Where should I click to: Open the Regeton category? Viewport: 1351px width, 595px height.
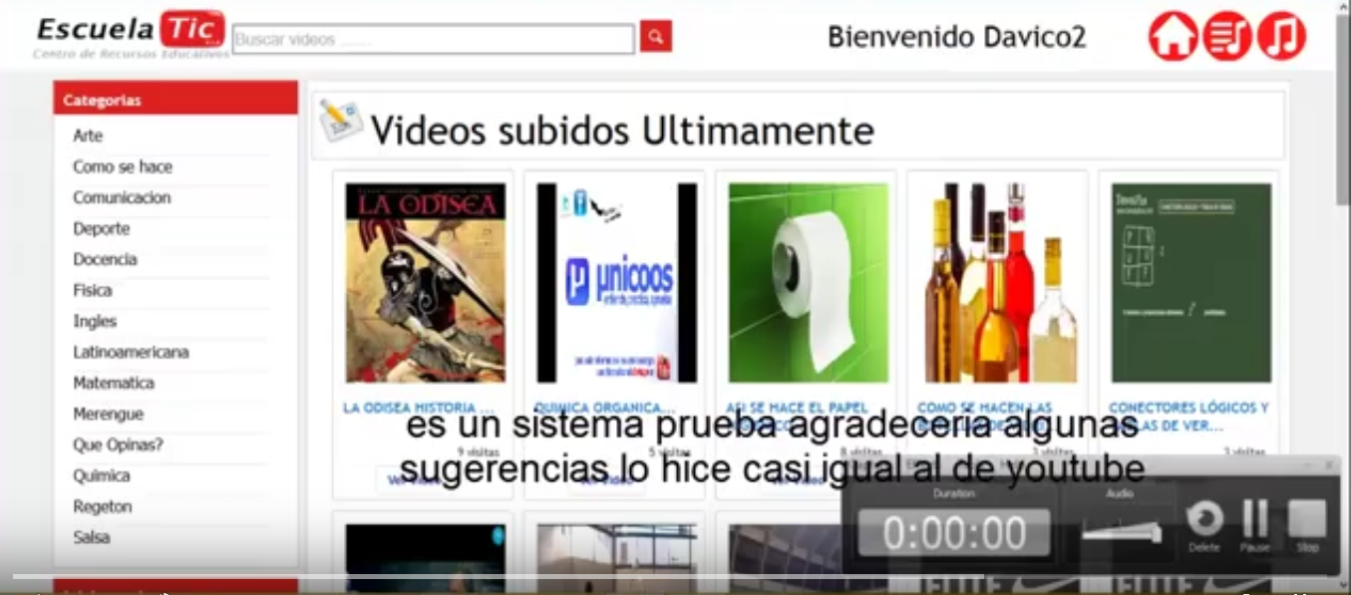coord(102,506)
